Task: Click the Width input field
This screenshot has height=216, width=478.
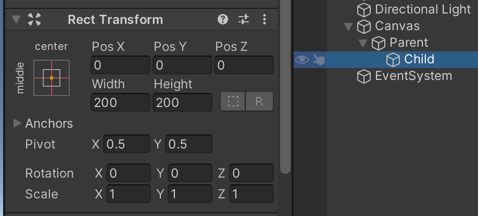Action: pos(120,103)
